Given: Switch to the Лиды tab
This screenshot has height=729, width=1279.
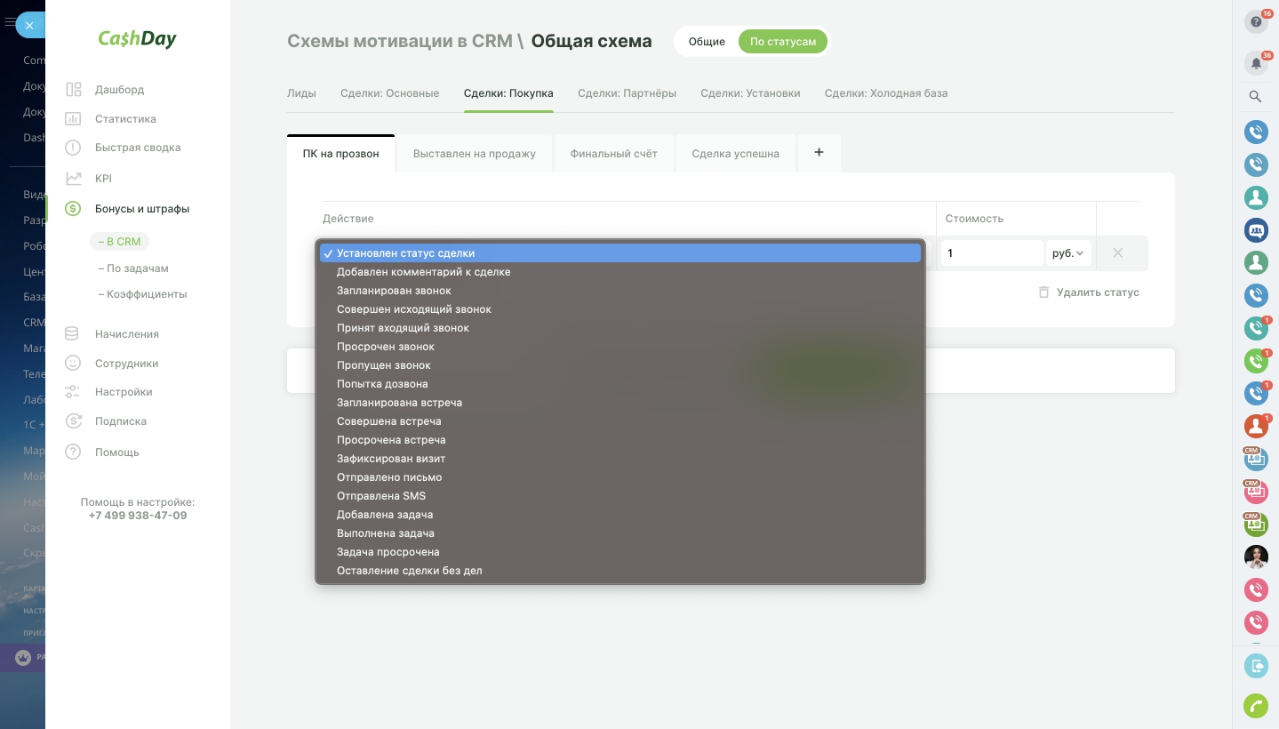Looking at the screenshot, I should [301, 93].
